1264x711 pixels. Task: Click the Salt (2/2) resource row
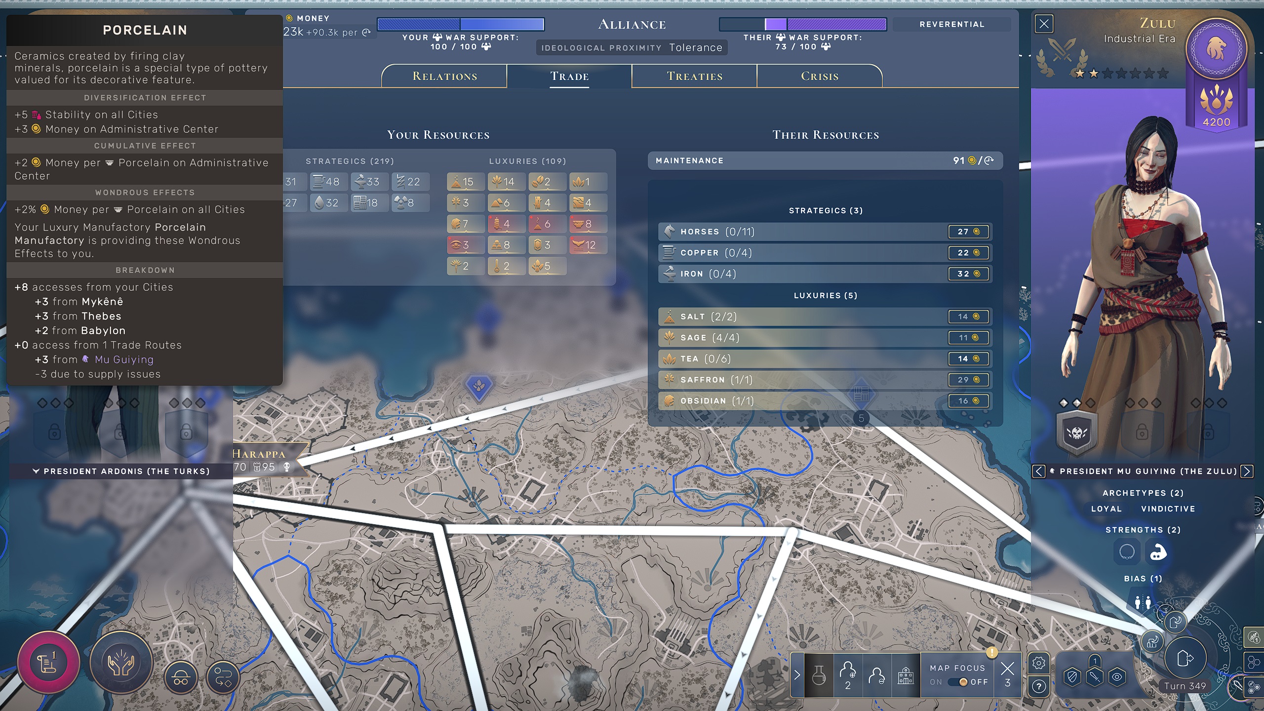click(x=825, y=316)
